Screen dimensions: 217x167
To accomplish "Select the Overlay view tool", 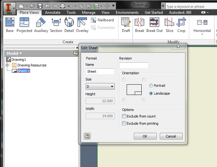I will (x=82, y=25).
